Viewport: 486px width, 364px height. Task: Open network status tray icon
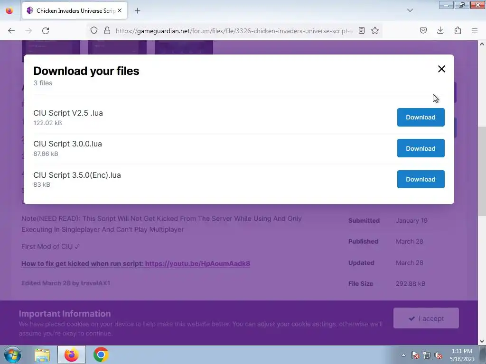[x=427, y=355]
